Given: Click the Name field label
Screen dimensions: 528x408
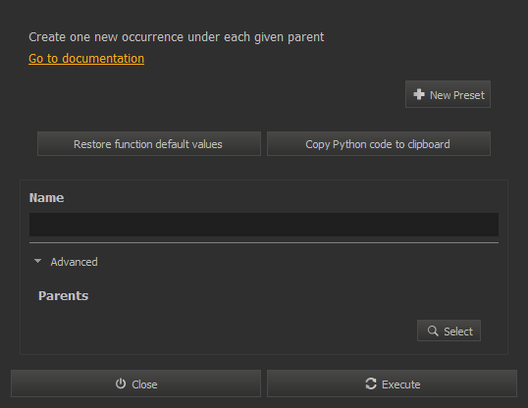Looking at the screenshot, I should (46, 198).
